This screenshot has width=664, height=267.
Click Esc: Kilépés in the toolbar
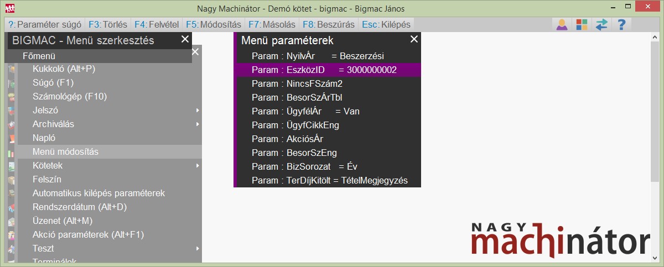(x=386, y=24)
